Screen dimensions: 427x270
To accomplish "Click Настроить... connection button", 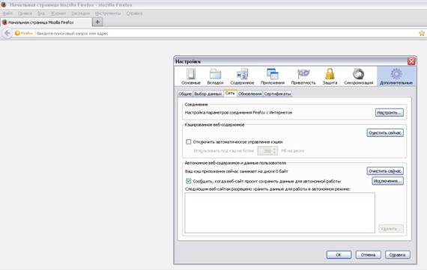I will (x=389, y=113).
